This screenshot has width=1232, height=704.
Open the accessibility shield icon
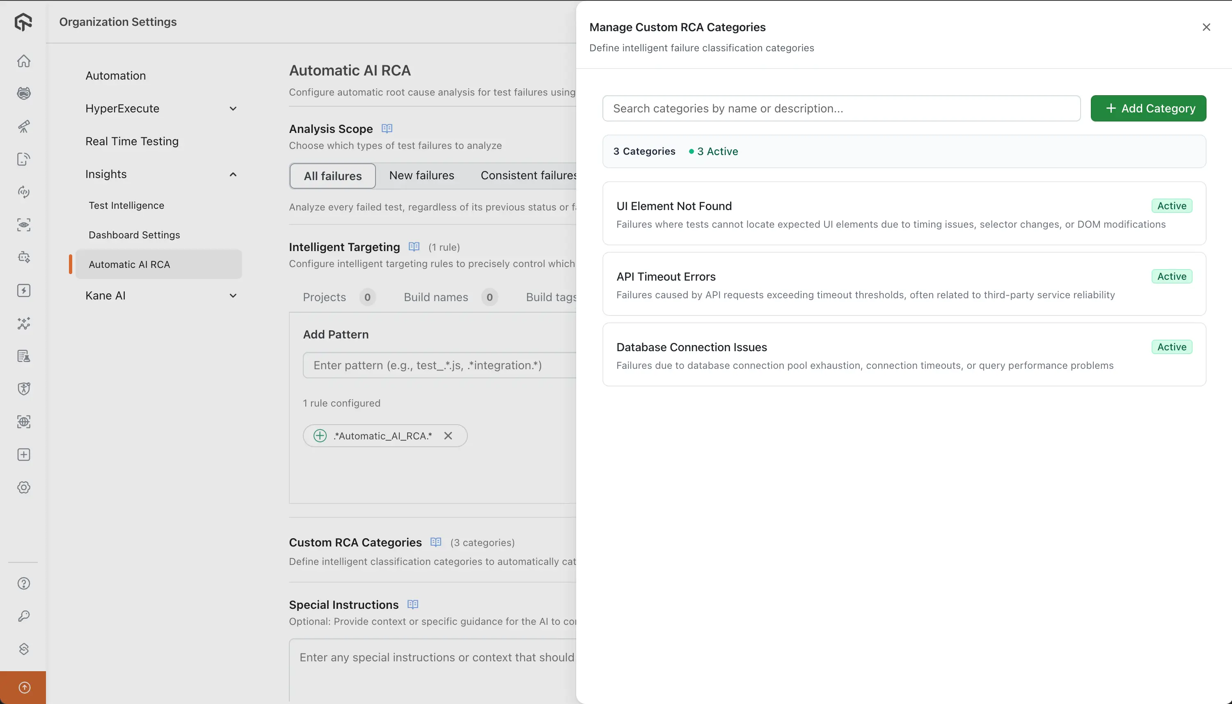point(23,388)
